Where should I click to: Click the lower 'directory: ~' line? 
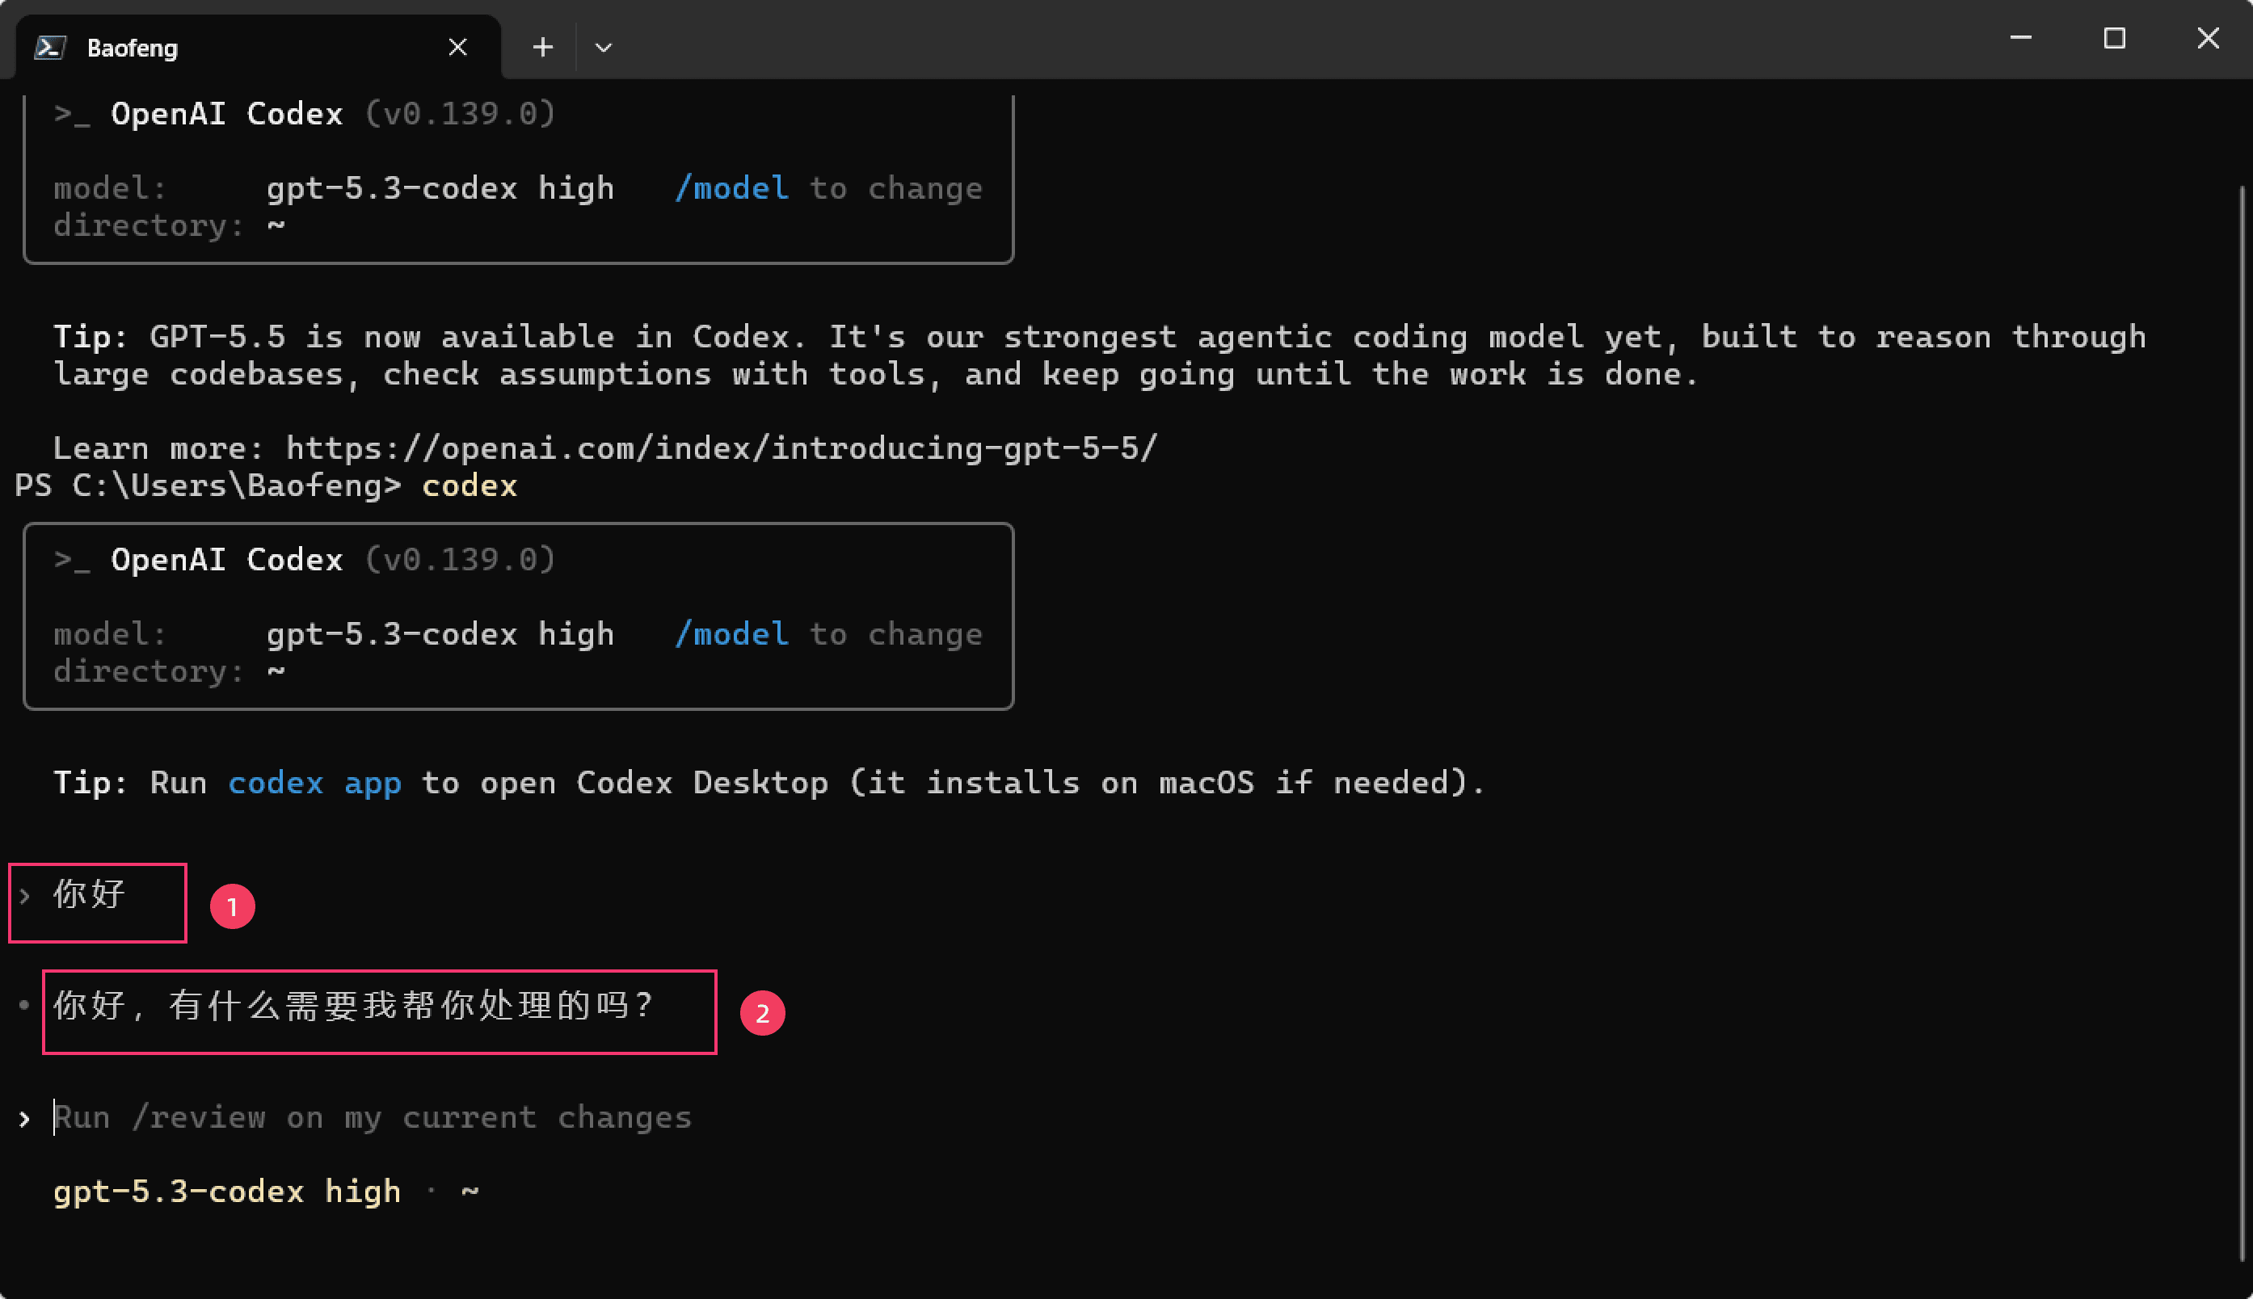[x=170, y=671]
